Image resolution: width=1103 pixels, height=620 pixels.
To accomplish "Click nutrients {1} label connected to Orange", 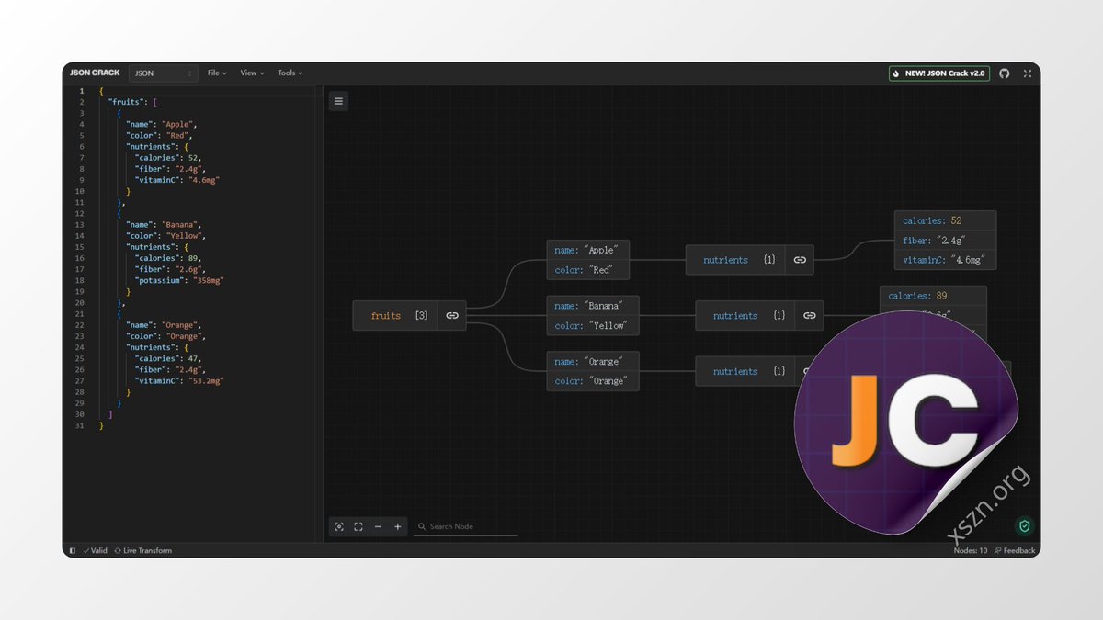I will point(749,371).
